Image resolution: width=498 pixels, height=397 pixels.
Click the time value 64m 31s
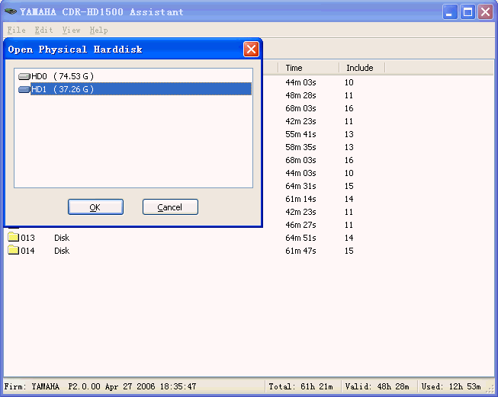(300, 186)
